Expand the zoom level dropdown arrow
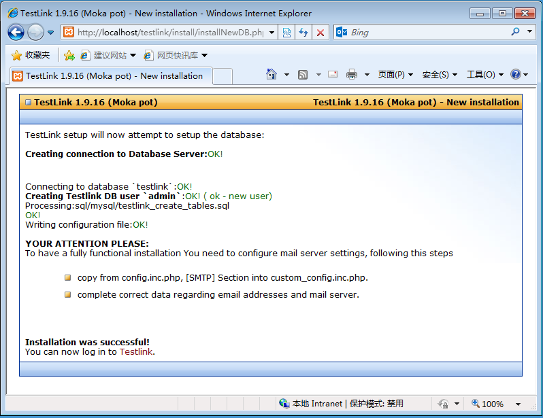This screenshot has width=543, height=418. pos(518,404)
